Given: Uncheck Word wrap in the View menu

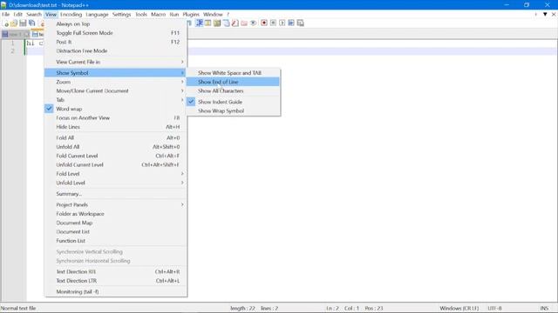Looking at the screenshot, I should (x=116, y=109).
